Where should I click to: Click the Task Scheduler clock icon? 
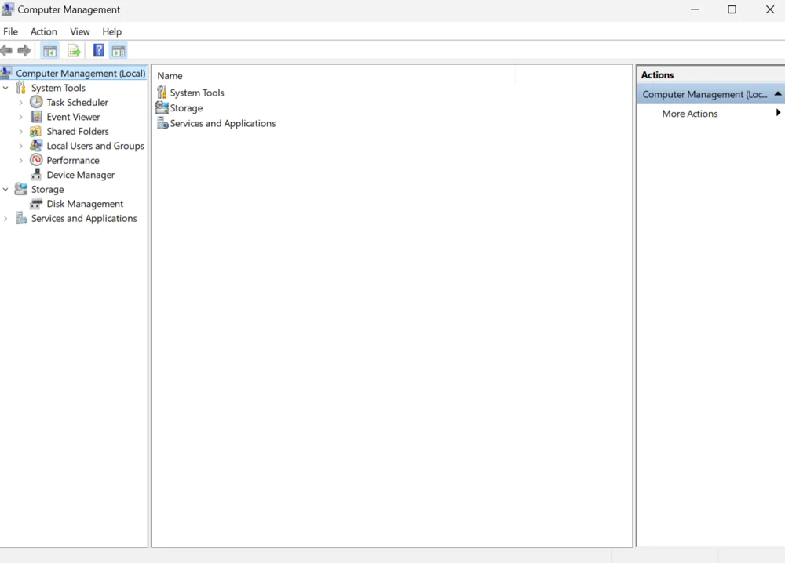coord(36,102)
